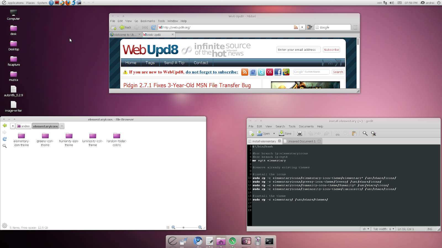Click the do not forget to subscribe link
Image resolution: width=442 pixels, height=248 pixels.
pos(212,72)
